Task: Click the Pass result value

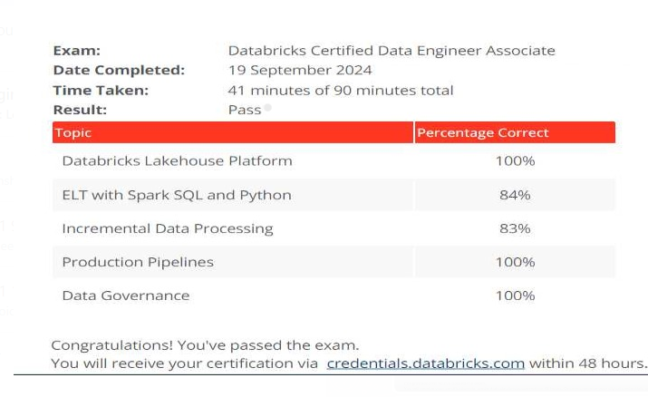Action: pyautogui.click(x=245, y=110)
